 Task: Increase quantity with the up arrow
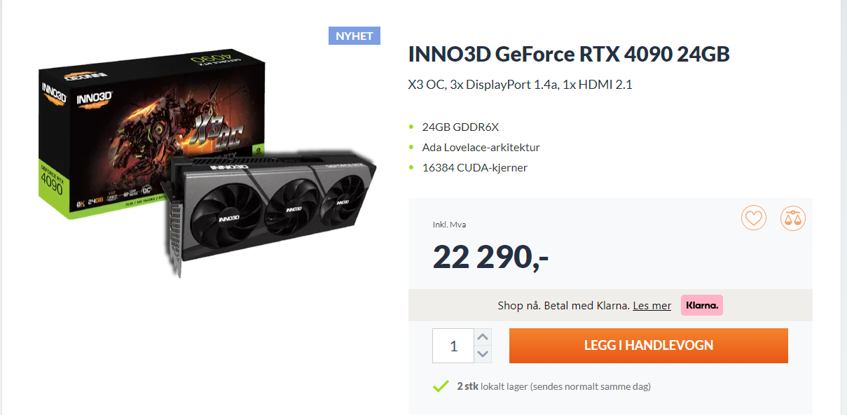(483, 337)
